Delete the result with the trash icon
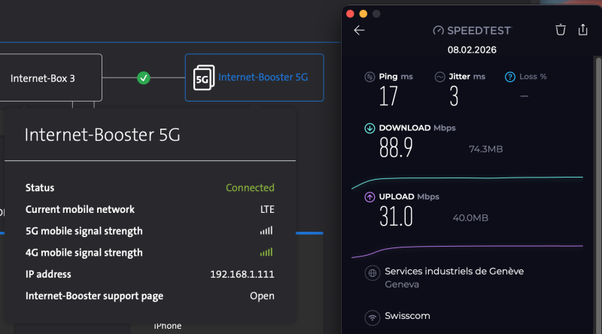Screen dimensions: 602x334 coord(561,30)
